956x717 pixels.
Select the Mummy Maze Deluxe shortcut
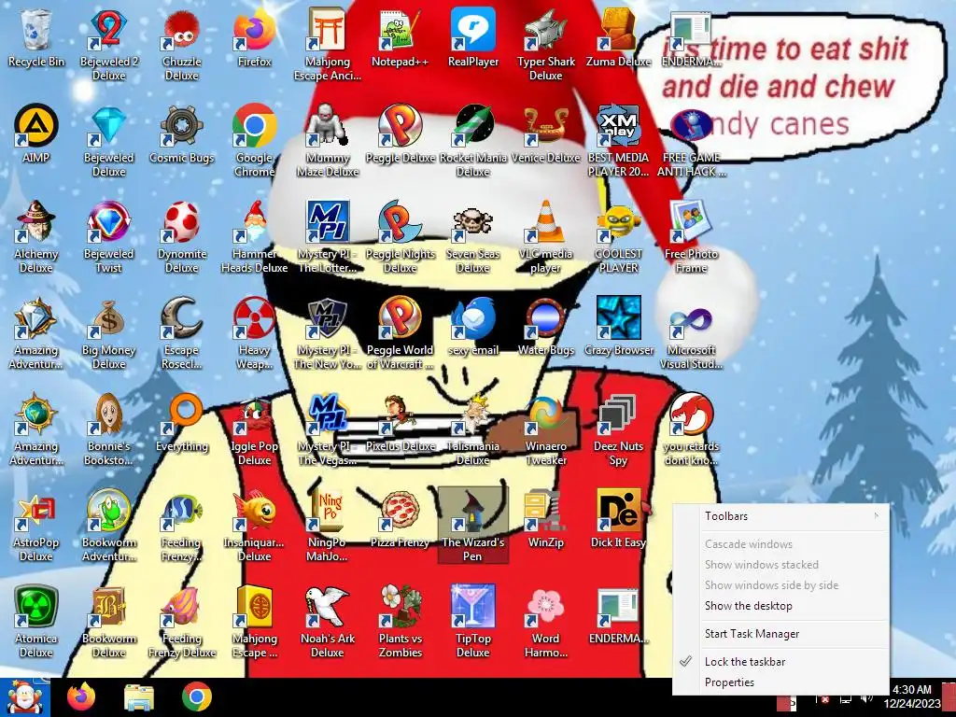tap(328, 140)
